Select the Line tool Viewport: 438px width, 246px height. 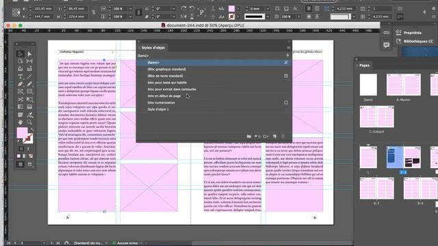point(29,77)
